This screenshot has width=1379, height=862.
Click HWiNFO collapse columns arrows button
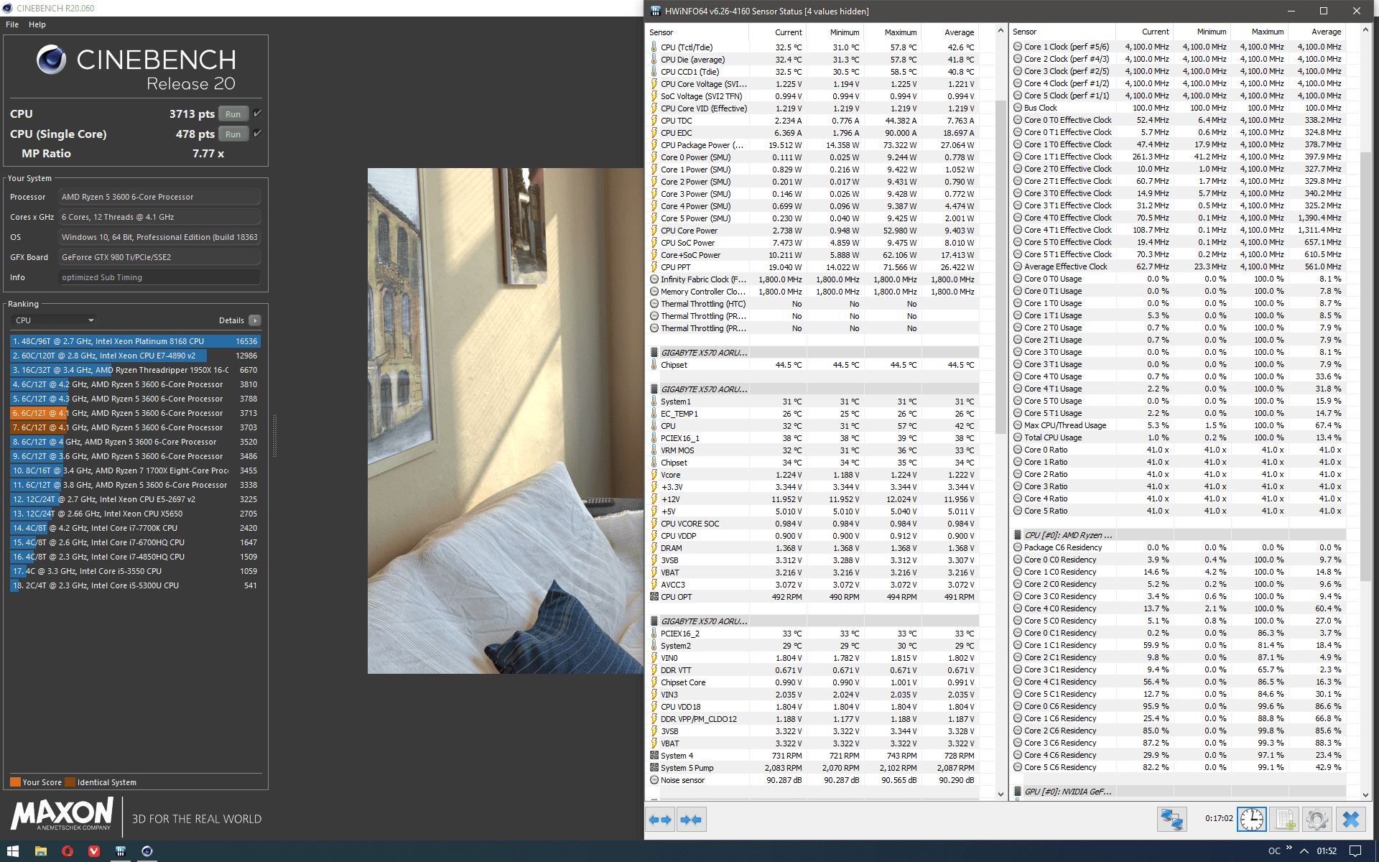click(691, 820)
